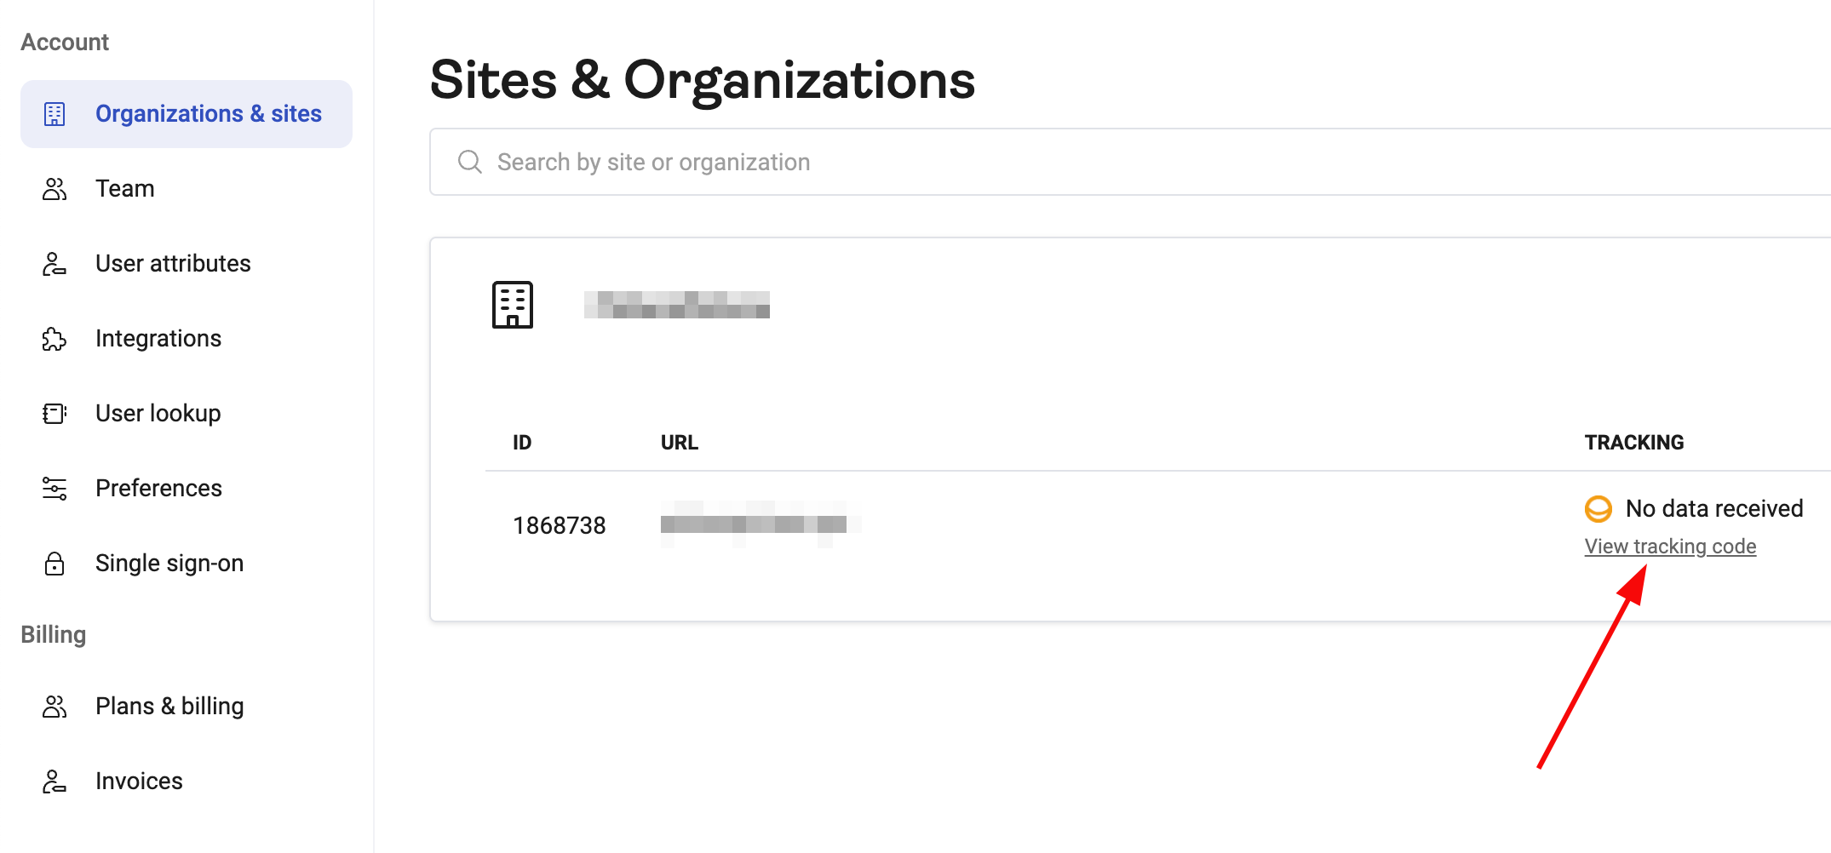The height and width of the screenshot is (853, 1831).
Task: Select the Integrations puzzle-piece icon
Action: [x=55, y=338]
